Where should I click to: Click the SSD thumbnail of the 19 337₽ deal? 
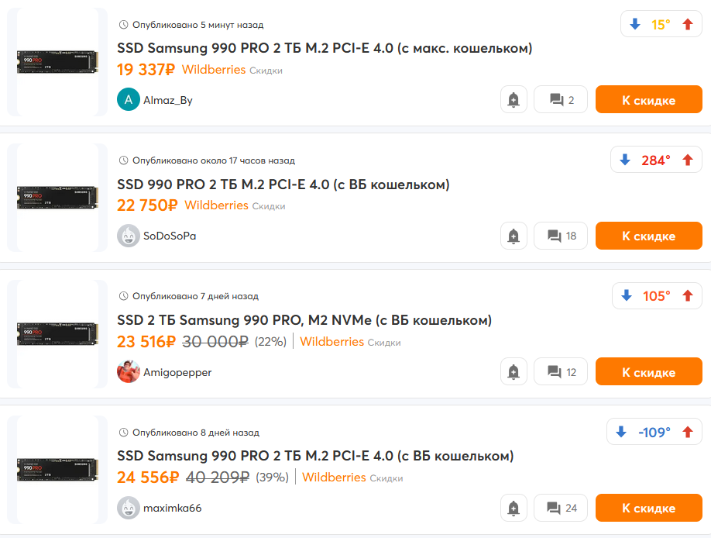point(57,63)
